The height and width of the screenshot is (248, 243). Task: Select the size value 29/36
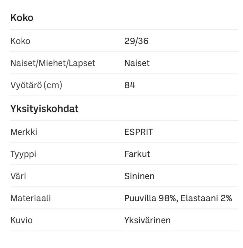tap(136, 41)
